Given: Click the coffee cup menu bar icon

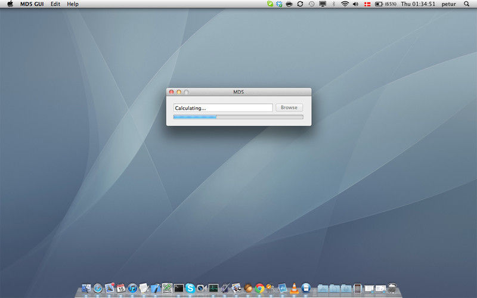Looking at the screenshot, I should pyautogui.click(x=289, y=4).
